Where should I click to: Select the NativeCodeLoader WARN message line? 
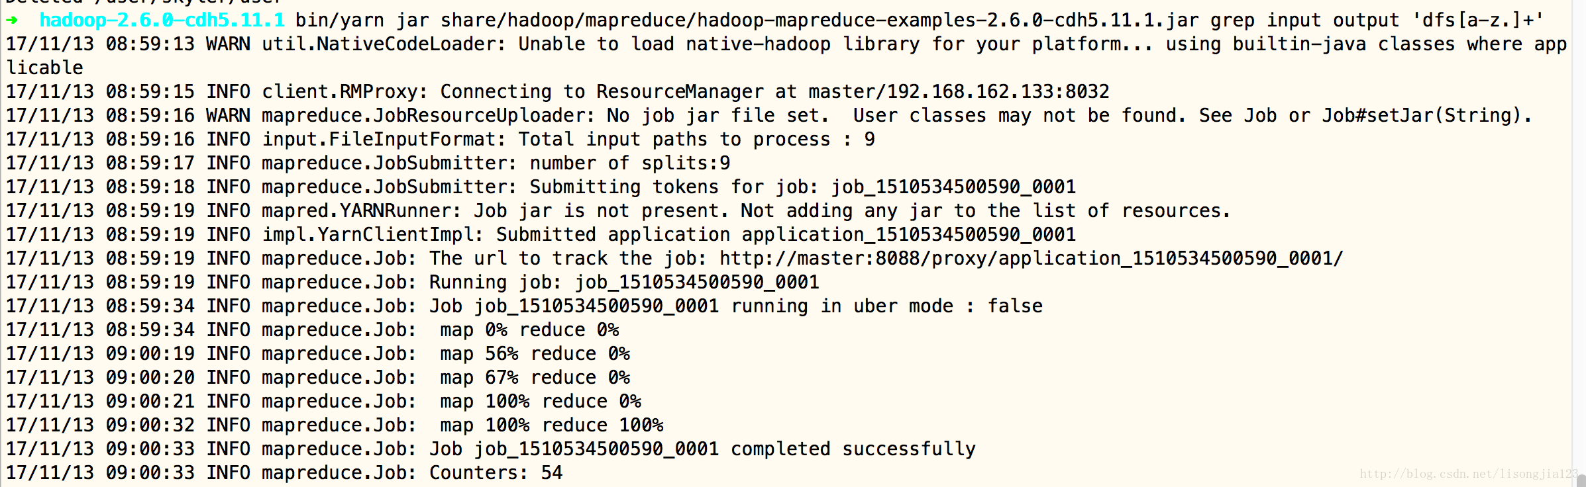pos(787,56)
